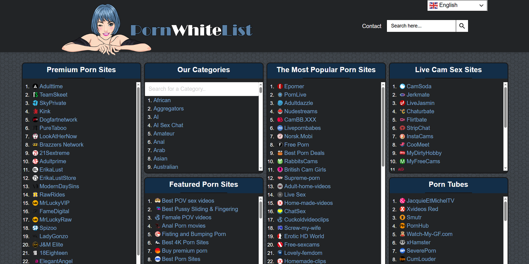Open the Buy premium porn link

(x=185, y=251)
